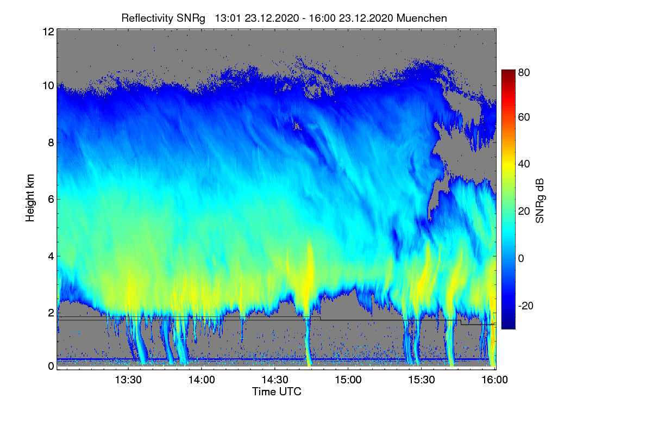The width and height of the screenshot is (652, 435).
Task: Click the 14:00 time tick label
Action: 202,380
